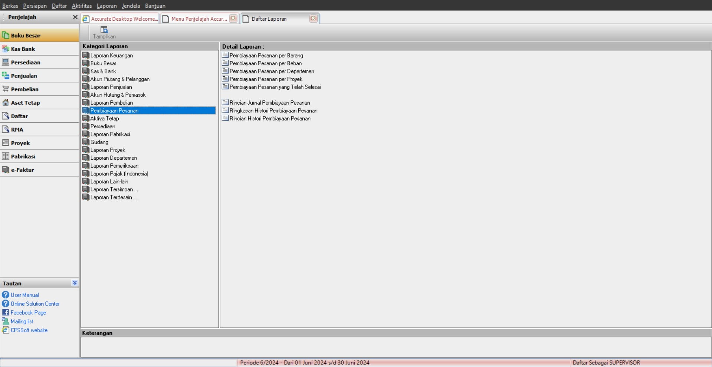This screenshot has height=367, width=712.
Task: Open the Laporan menu
Action: pos(106,6)
